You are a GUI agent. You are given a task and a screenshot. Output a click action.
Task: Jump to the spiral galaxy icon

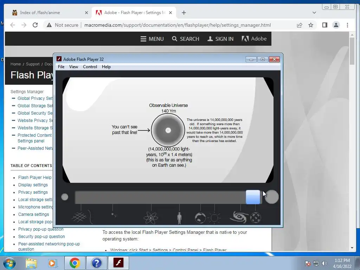(239, 217)
